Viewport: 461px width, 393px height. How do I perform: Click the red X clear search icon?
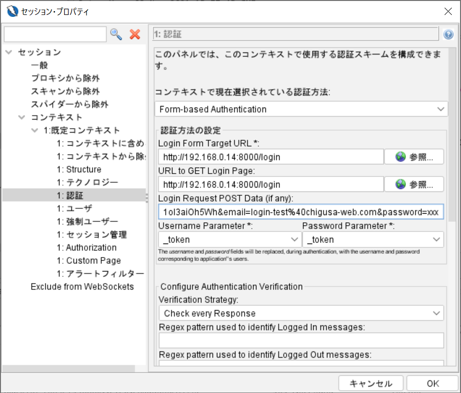(135, 34)
